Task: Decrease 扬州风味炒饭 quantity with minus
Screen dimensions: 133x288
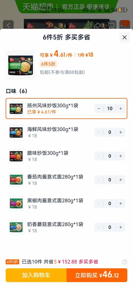Action: 99,108
